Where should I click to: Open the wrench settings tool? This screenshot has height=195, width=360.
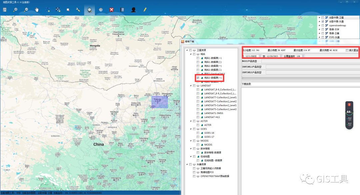(x=78, y=10)
